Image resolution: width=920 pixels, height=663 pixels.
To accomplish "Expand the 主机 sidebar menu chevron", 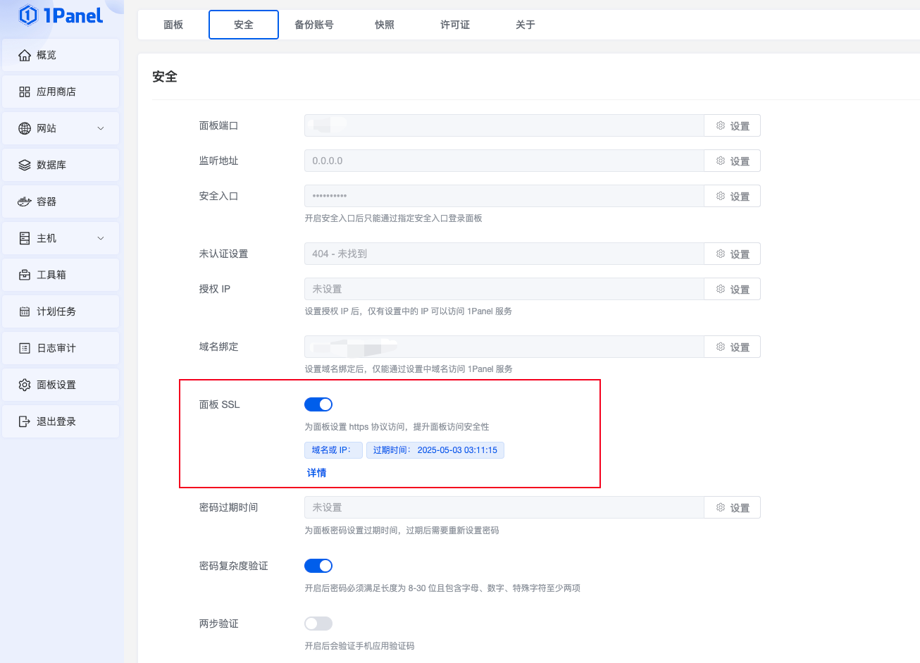I will [x=101, y=238].
